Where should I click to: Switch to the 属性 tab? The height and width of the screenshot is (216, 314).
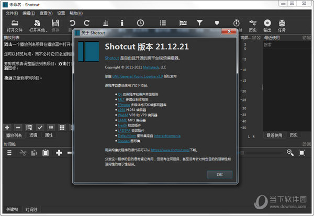pos(49,135)
